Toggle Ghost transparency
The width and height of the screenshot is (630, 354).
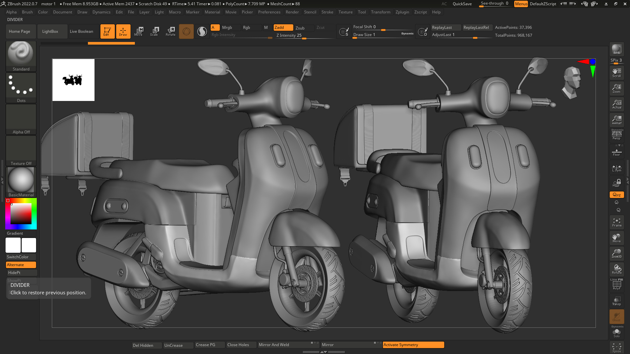tap(617, 317)
